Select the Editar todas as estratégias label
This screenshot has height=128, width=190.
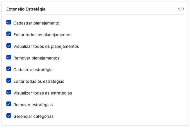[39, 81]
